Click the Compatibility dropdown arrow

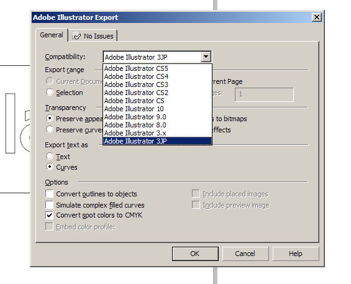click(x=206, y=57)
